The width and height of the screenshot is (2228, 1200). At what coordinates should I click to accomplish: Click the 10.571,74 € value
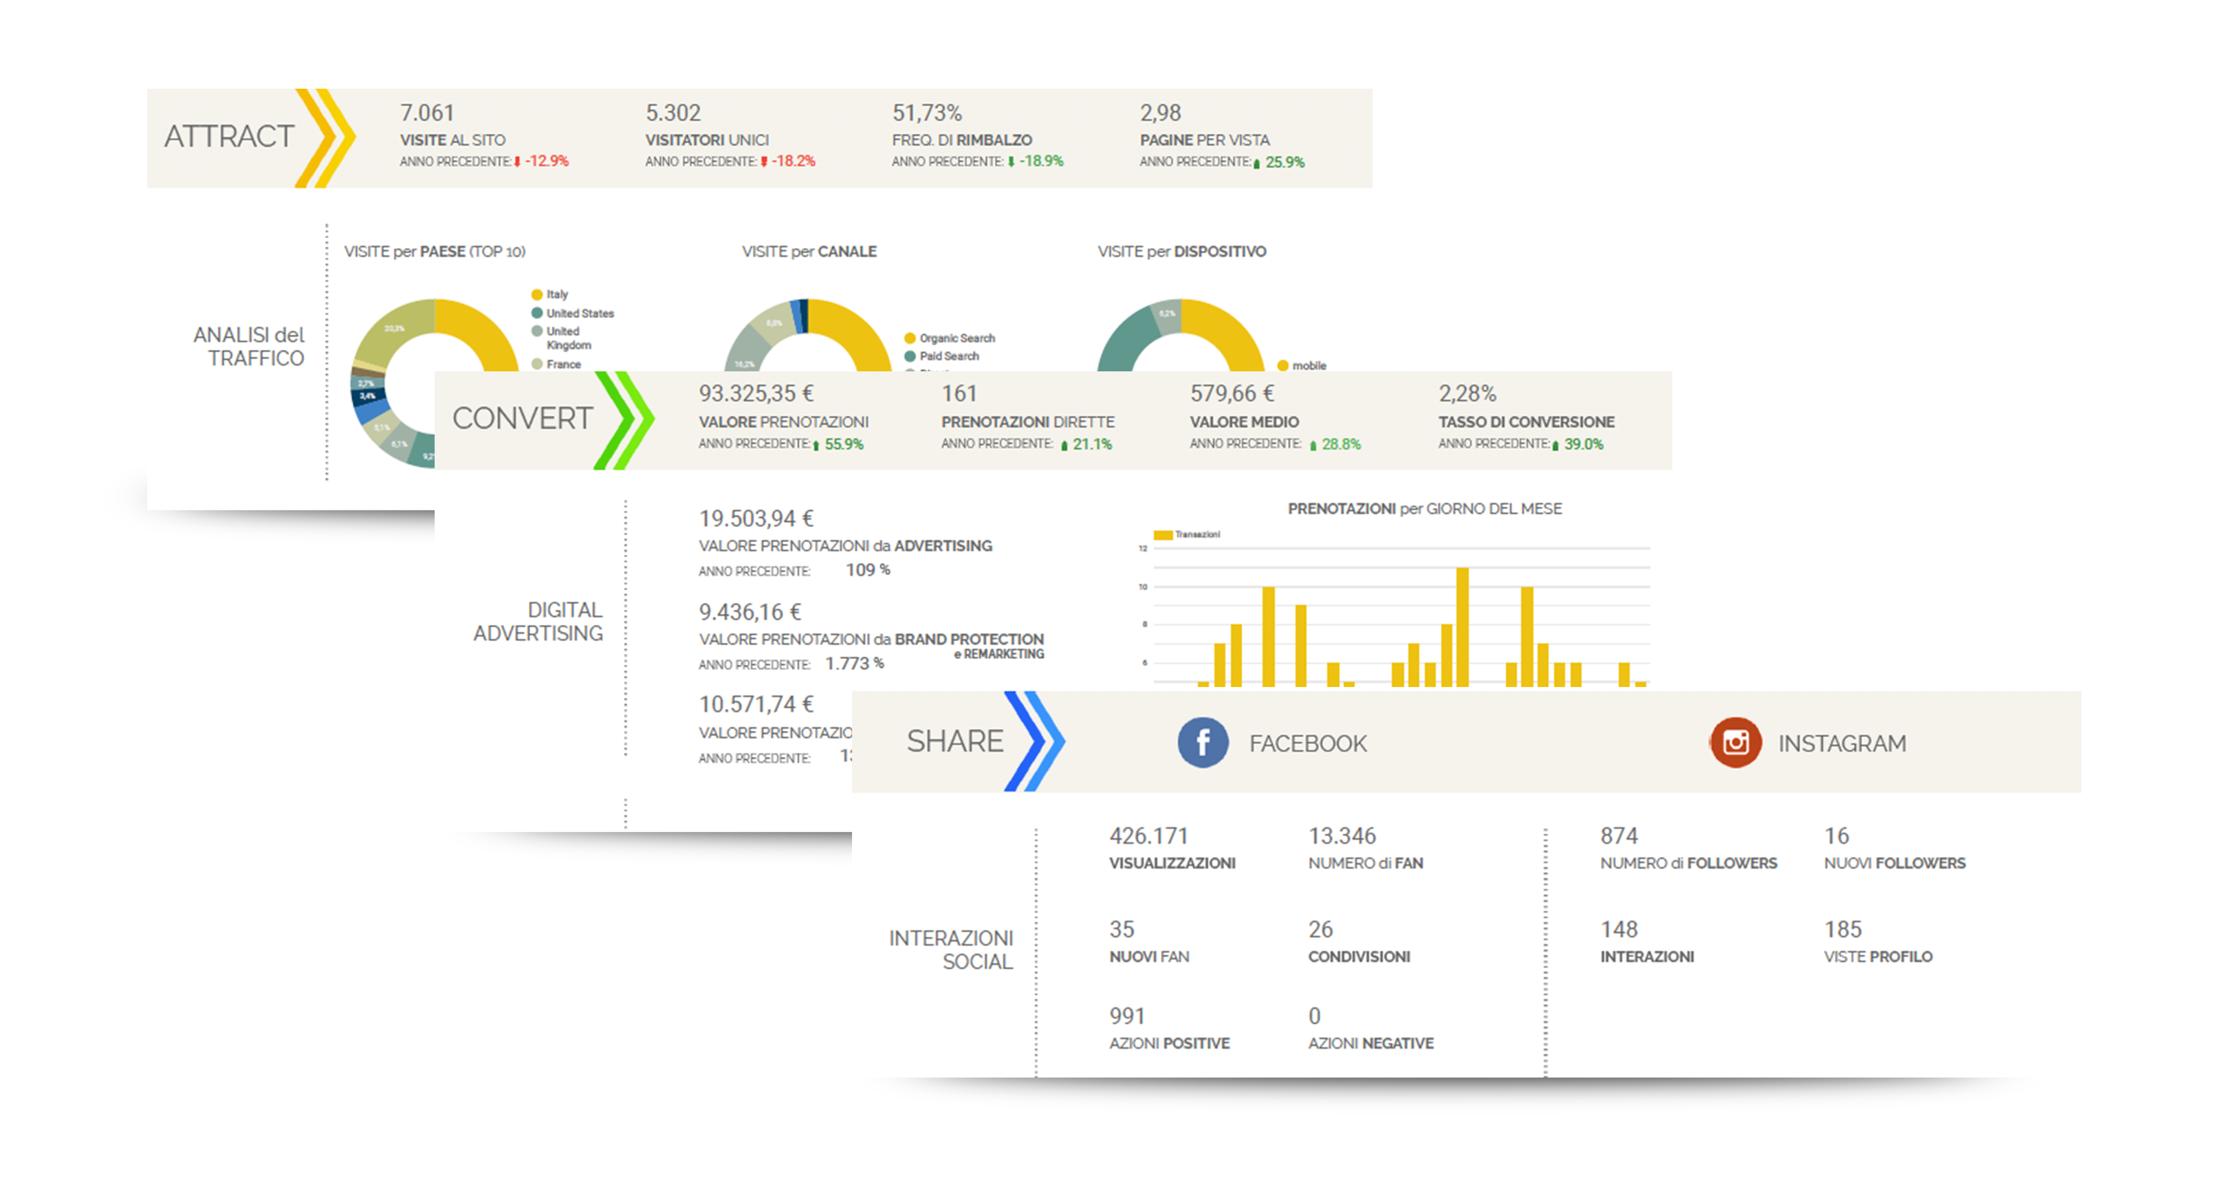click(756, 704)
